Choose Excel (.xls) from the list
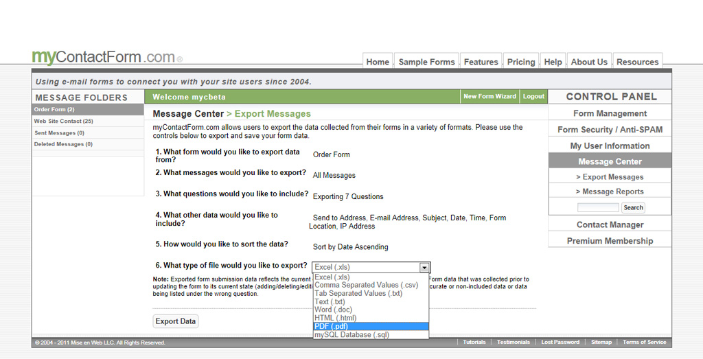Screen dimensions: 703x359 pyautogui.click(x=371, y=277)
